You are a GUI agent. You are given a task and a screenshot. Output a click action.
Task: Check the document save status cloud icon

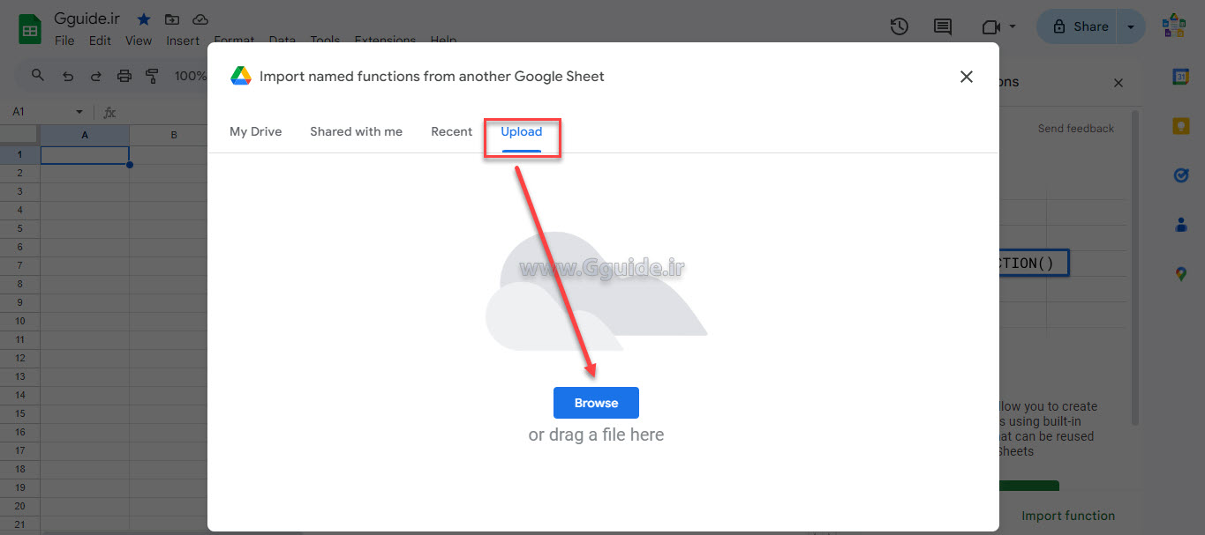click(x=200, y=18)
